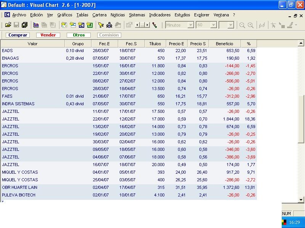Image resolution: width=305 pixels, height=228 pixels.
Task: Click the system tray clock showing 16:29
Action: point(294,222)
